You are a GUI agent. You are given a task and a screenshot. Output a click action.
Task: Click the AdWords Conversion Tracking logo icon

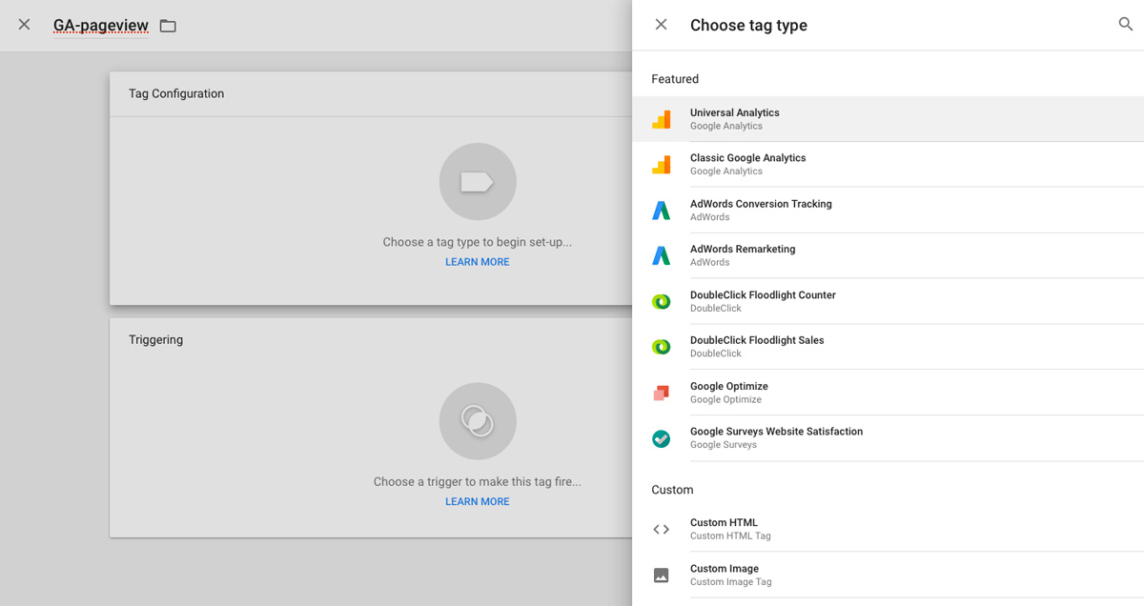tap(661, 211)
